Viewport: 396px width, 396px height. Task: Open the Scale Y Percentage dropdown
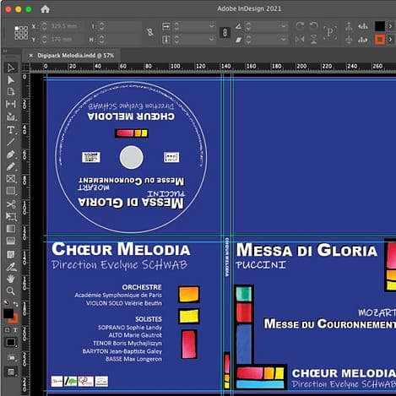tap(212, 39)
